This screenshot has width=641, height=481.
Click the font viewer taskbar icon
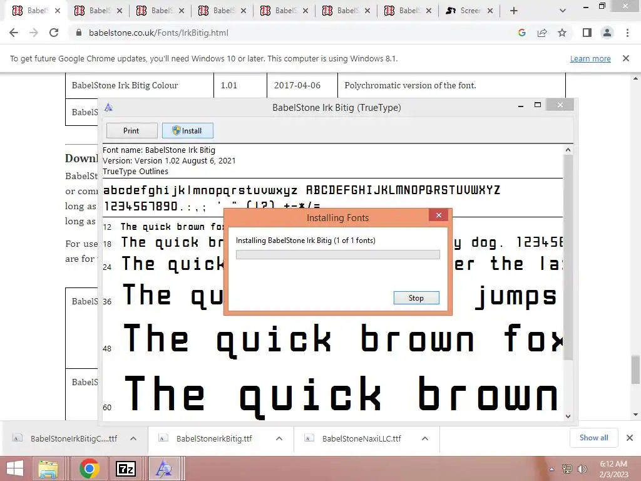click(x=163, y=468)
